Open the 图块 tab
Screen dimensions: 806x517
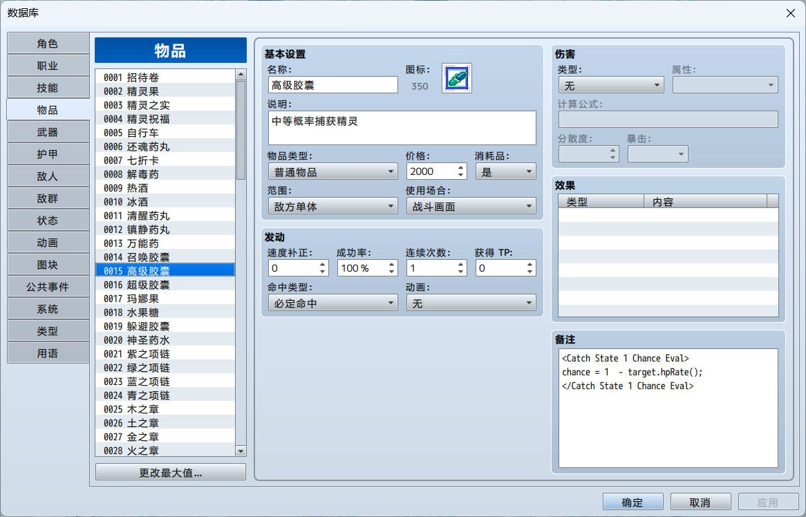click(x=48, y=265)
